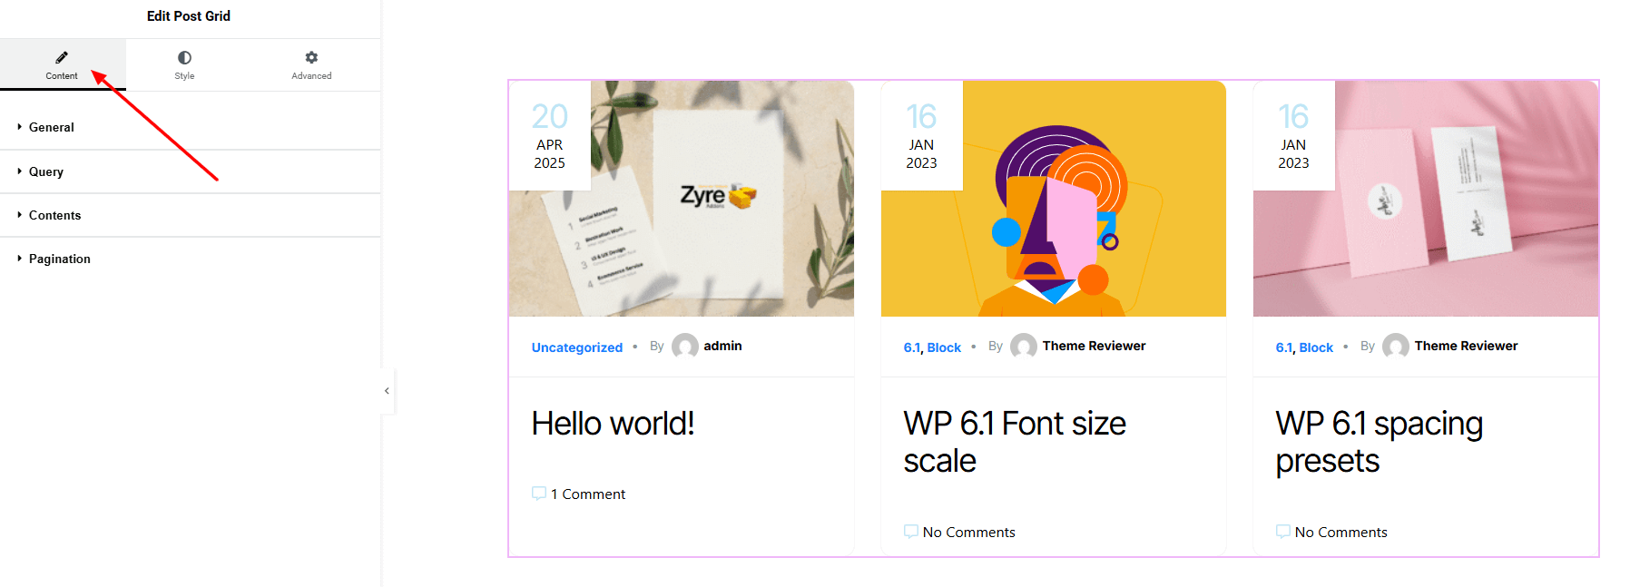This screenshot has width=1630, height=587.
Task: Click the pink business cards thumbnail
Action: click(x=1426, y=199)
